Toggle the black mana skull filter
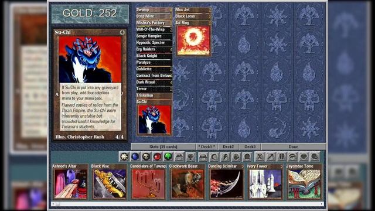 tap(146, 157)
